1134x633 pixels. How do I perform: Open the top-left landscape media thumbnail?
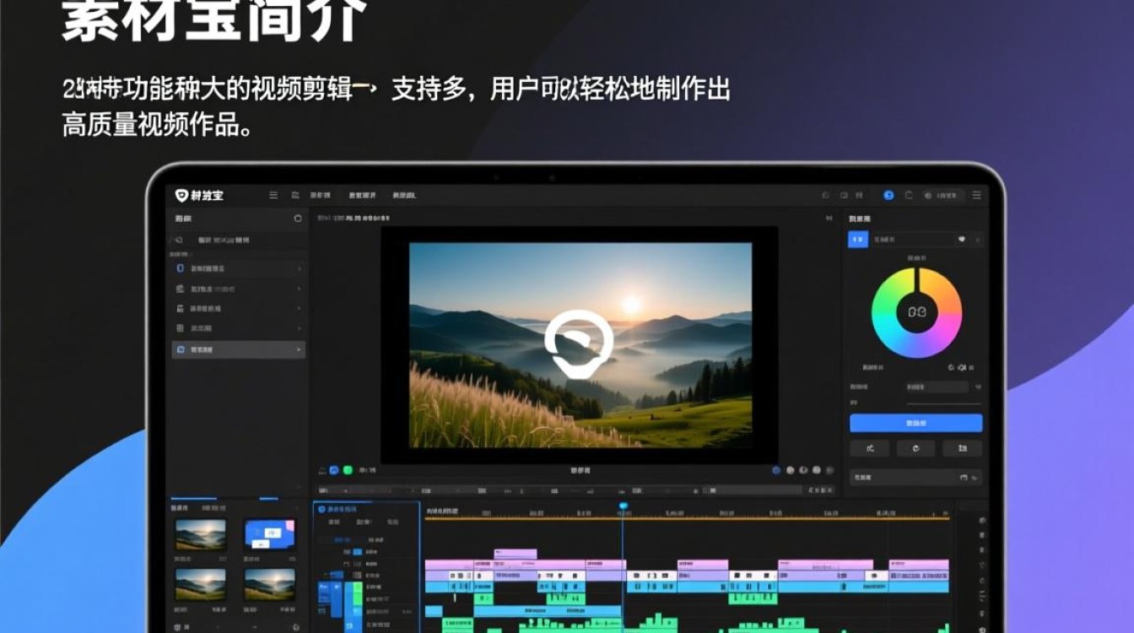coord(200,535)
